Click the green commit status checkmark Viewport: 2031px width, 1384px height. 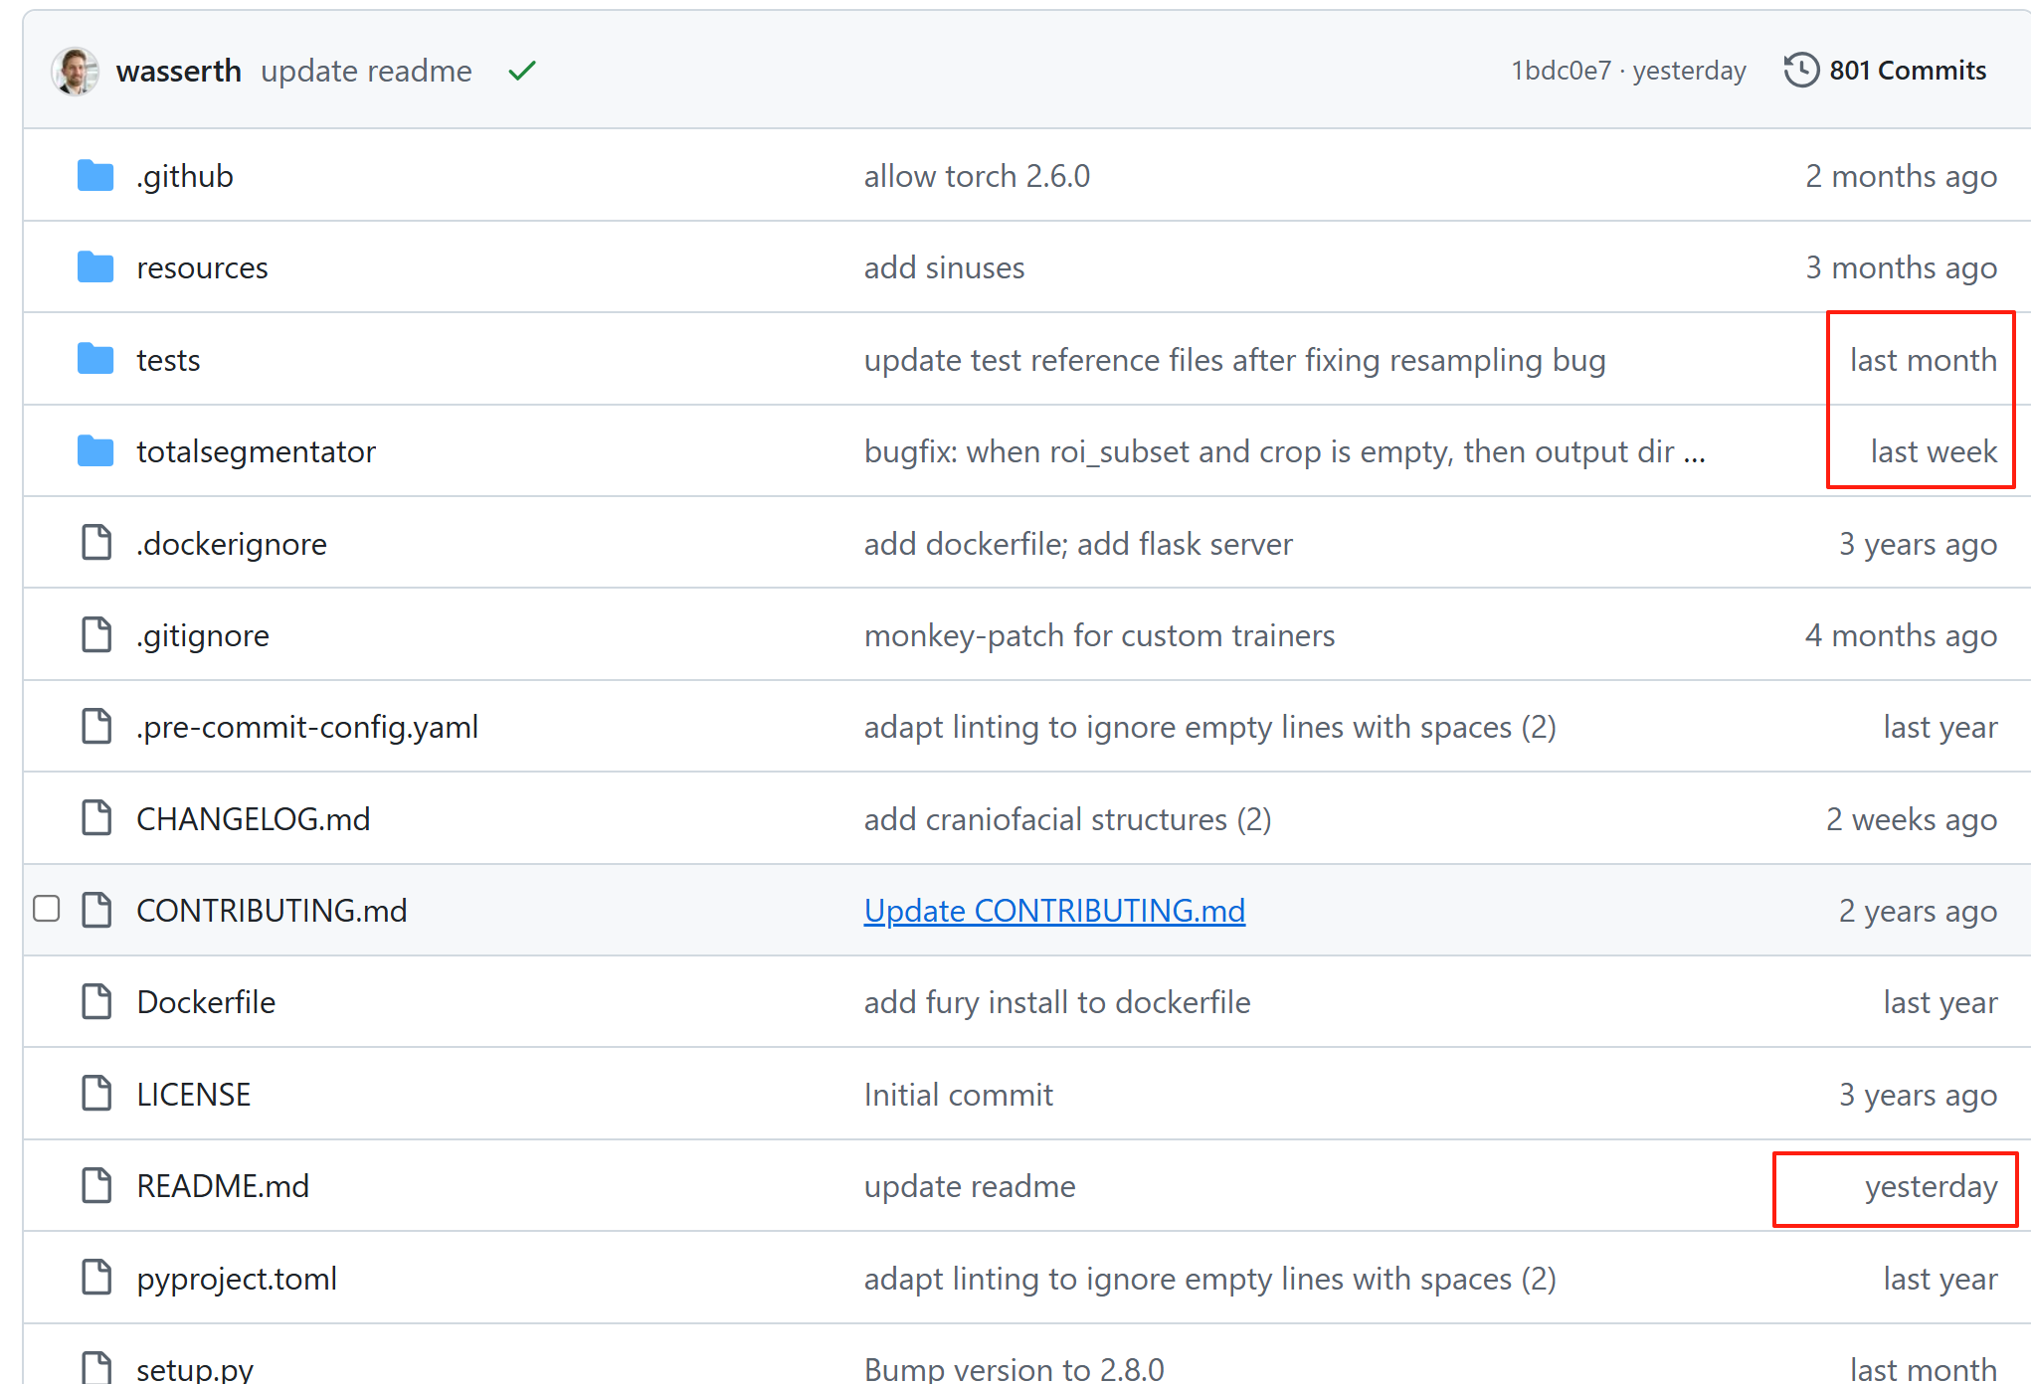tap(522, 71)
